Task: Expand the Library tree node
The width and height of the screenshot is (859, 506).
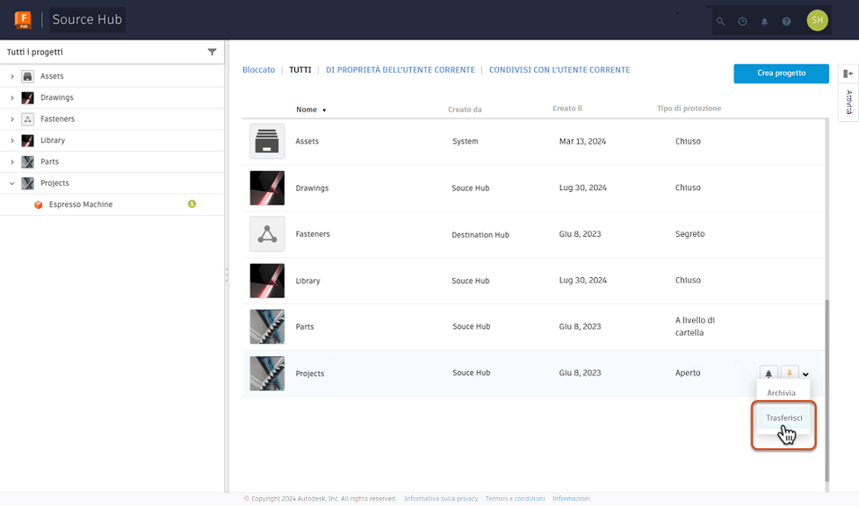Action: (12, 140)
